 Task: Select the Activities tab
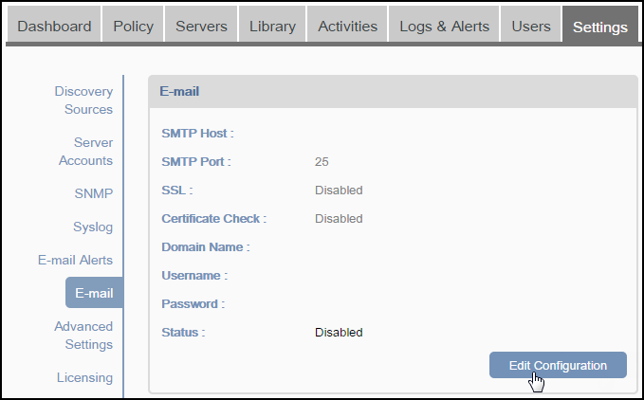coord(347,25)
